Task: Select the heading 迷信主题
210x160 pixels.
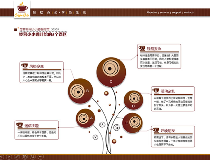Action: 32,126
